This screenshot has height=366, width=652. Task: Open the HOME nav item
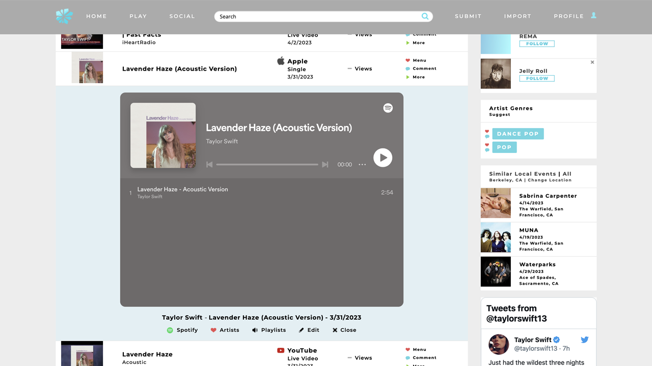pos(96,16)
